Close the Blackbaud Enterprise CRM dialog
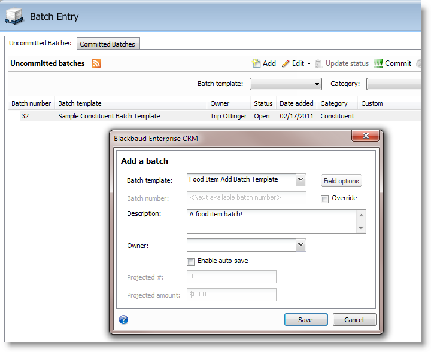431x352 pixels. pyautogui.click(x=365, y=136)
